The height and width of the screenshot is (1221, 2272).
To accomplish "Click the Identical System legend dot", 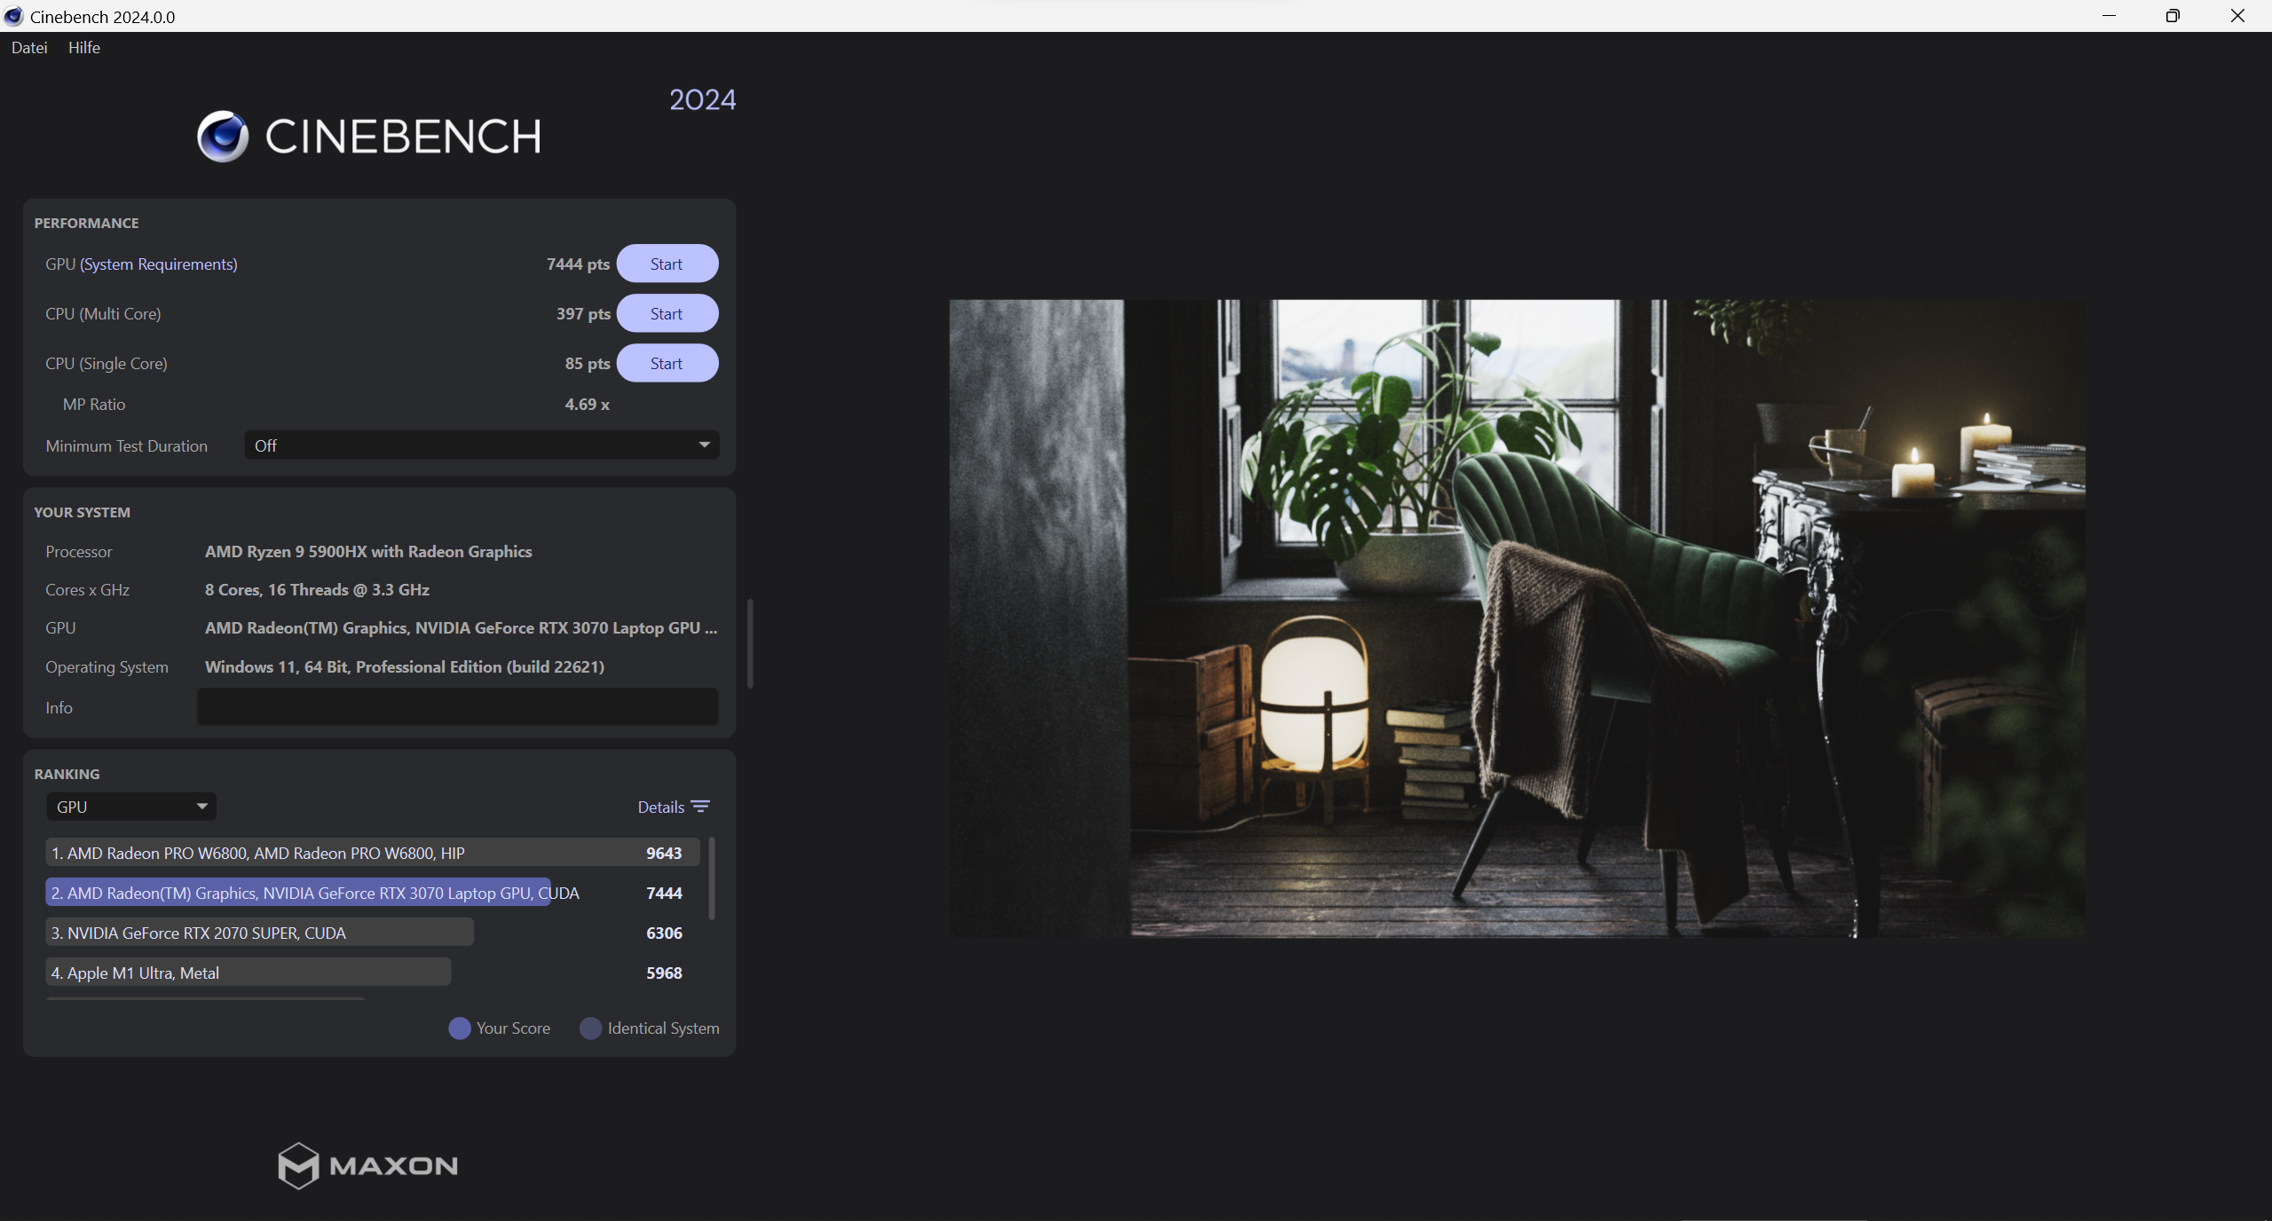I will tap(591, 1028).
